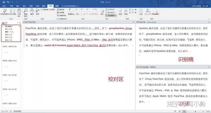
Task: Open the Show Markup (显示标记) dropdown
Action: click(111, 13)
